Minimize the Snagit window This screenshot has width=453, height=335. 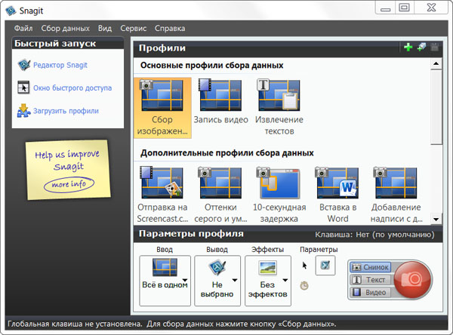click(385, 8)
